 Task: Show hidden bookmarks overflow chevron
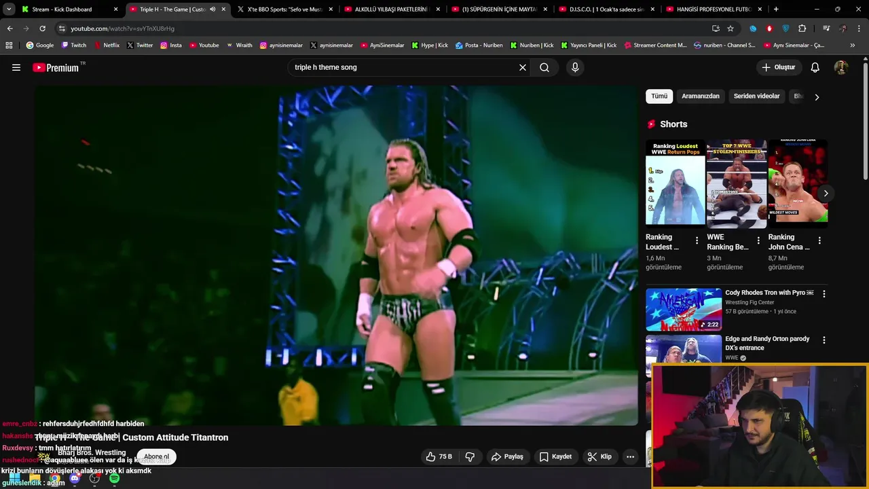(x=853, y=46)
